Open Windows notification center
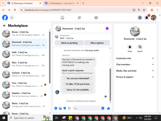This screenshot has width=161, height=121. click(156, 118)
